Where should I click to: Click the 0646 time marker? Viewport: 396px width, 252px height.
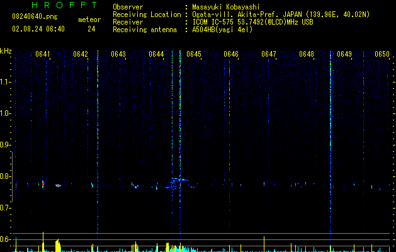(231, 54)
